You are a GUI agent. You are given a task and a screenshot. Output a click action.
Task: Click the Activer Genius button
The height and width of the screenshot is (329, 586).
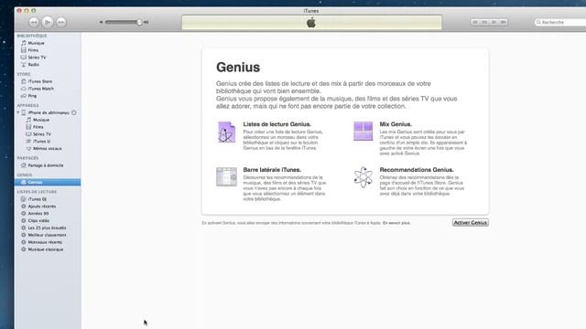click(x=470, y=223)
